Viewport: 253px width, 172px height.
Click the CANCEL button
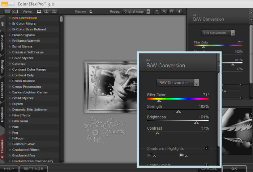point(209,169)
